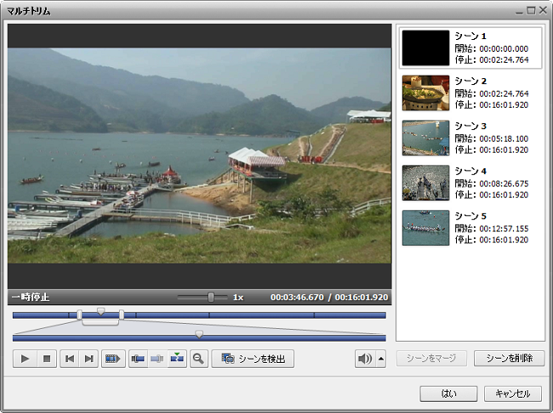Click the playhead marker on upper timeline
This screenshot has width=553, height=413.
pyautogui.click(x=101, y=311)
